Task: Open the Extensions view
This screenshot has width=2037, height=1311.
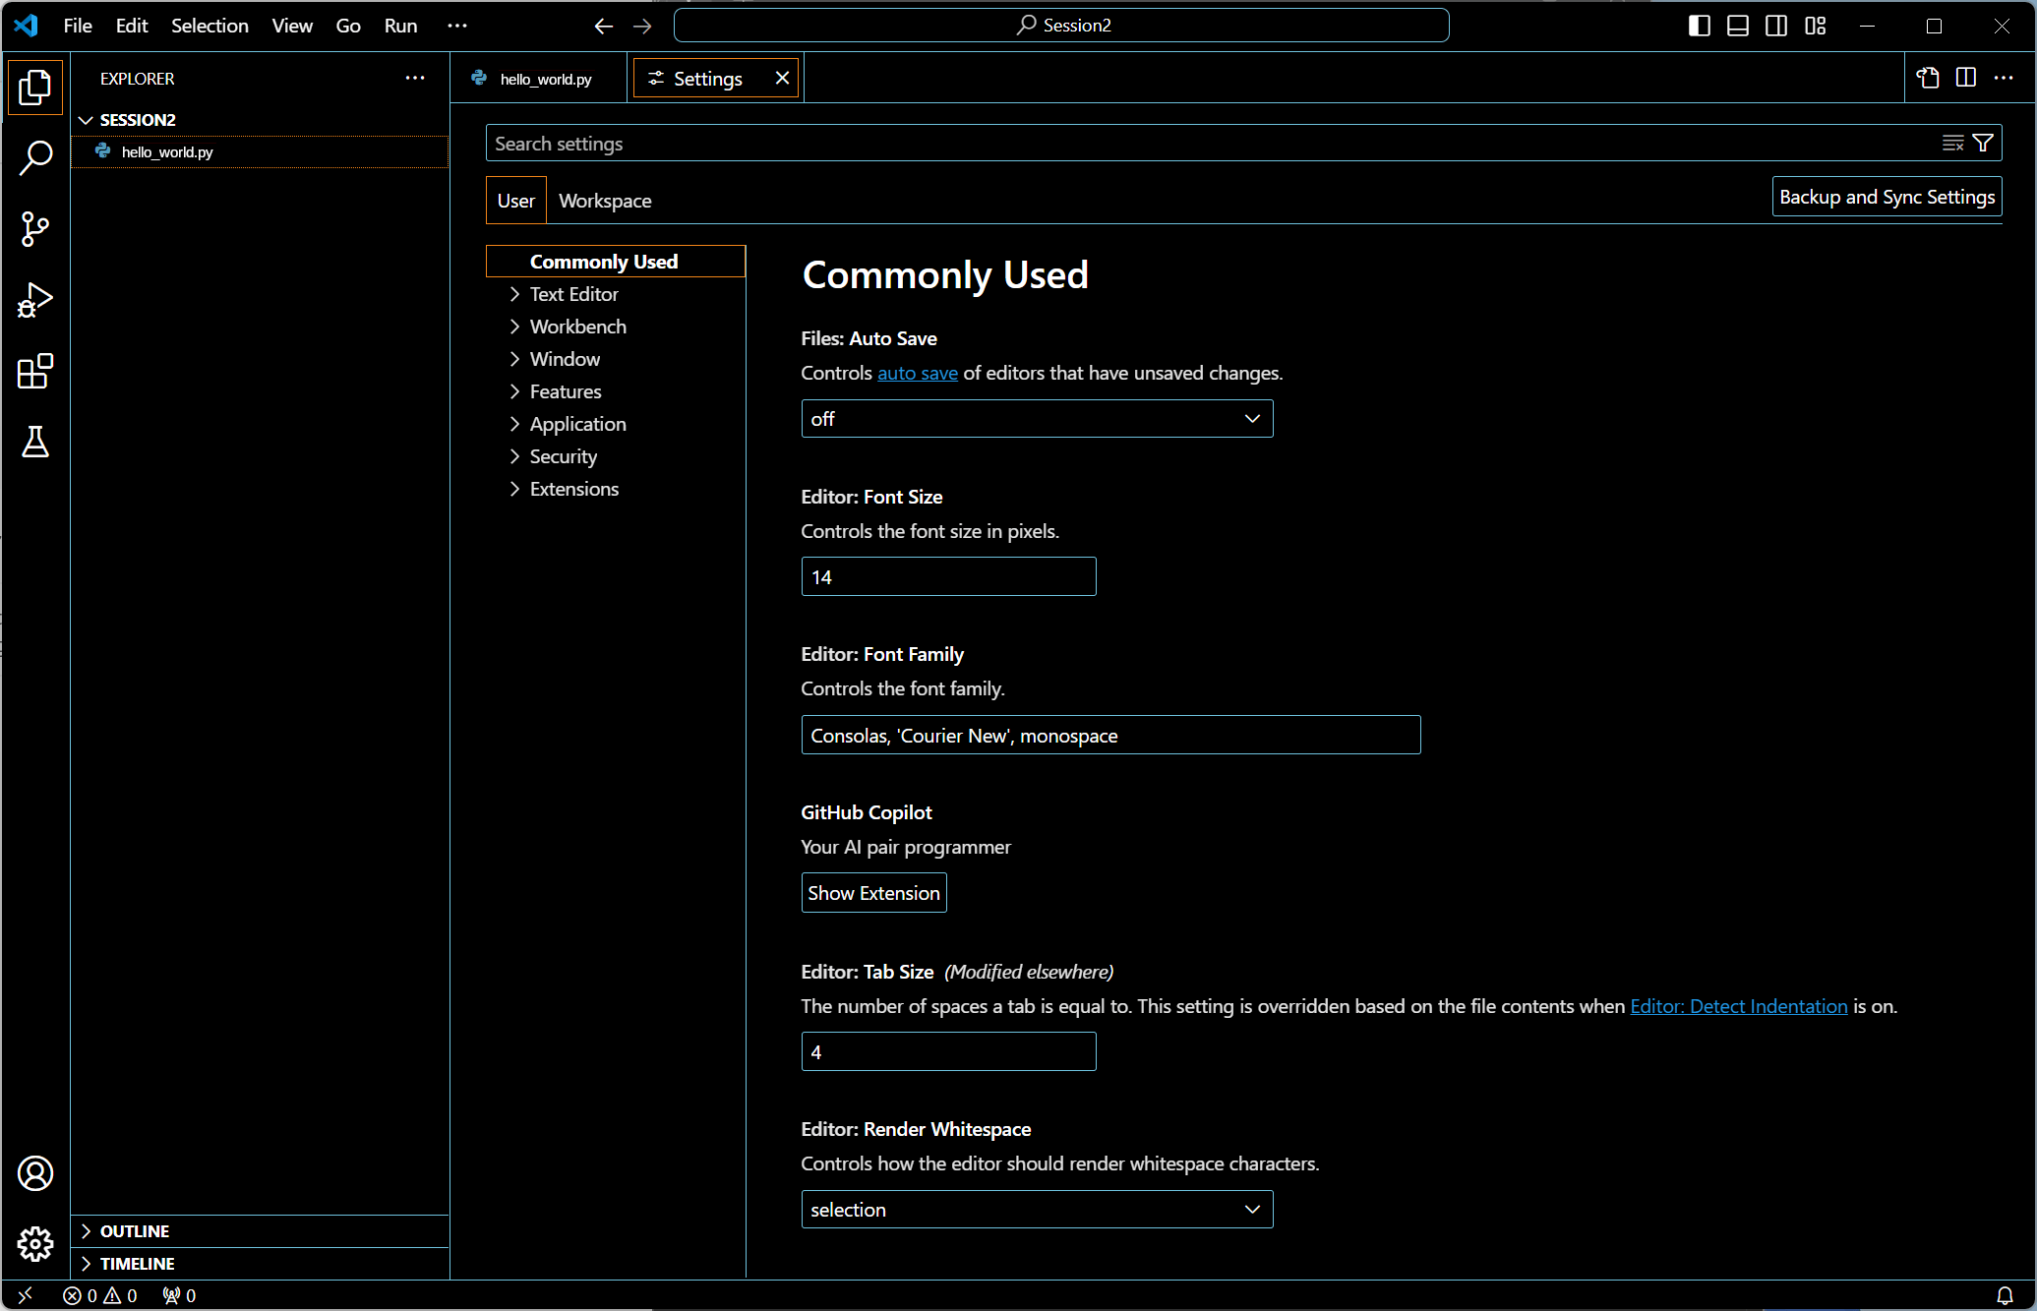Action: [x=35, y=372]
